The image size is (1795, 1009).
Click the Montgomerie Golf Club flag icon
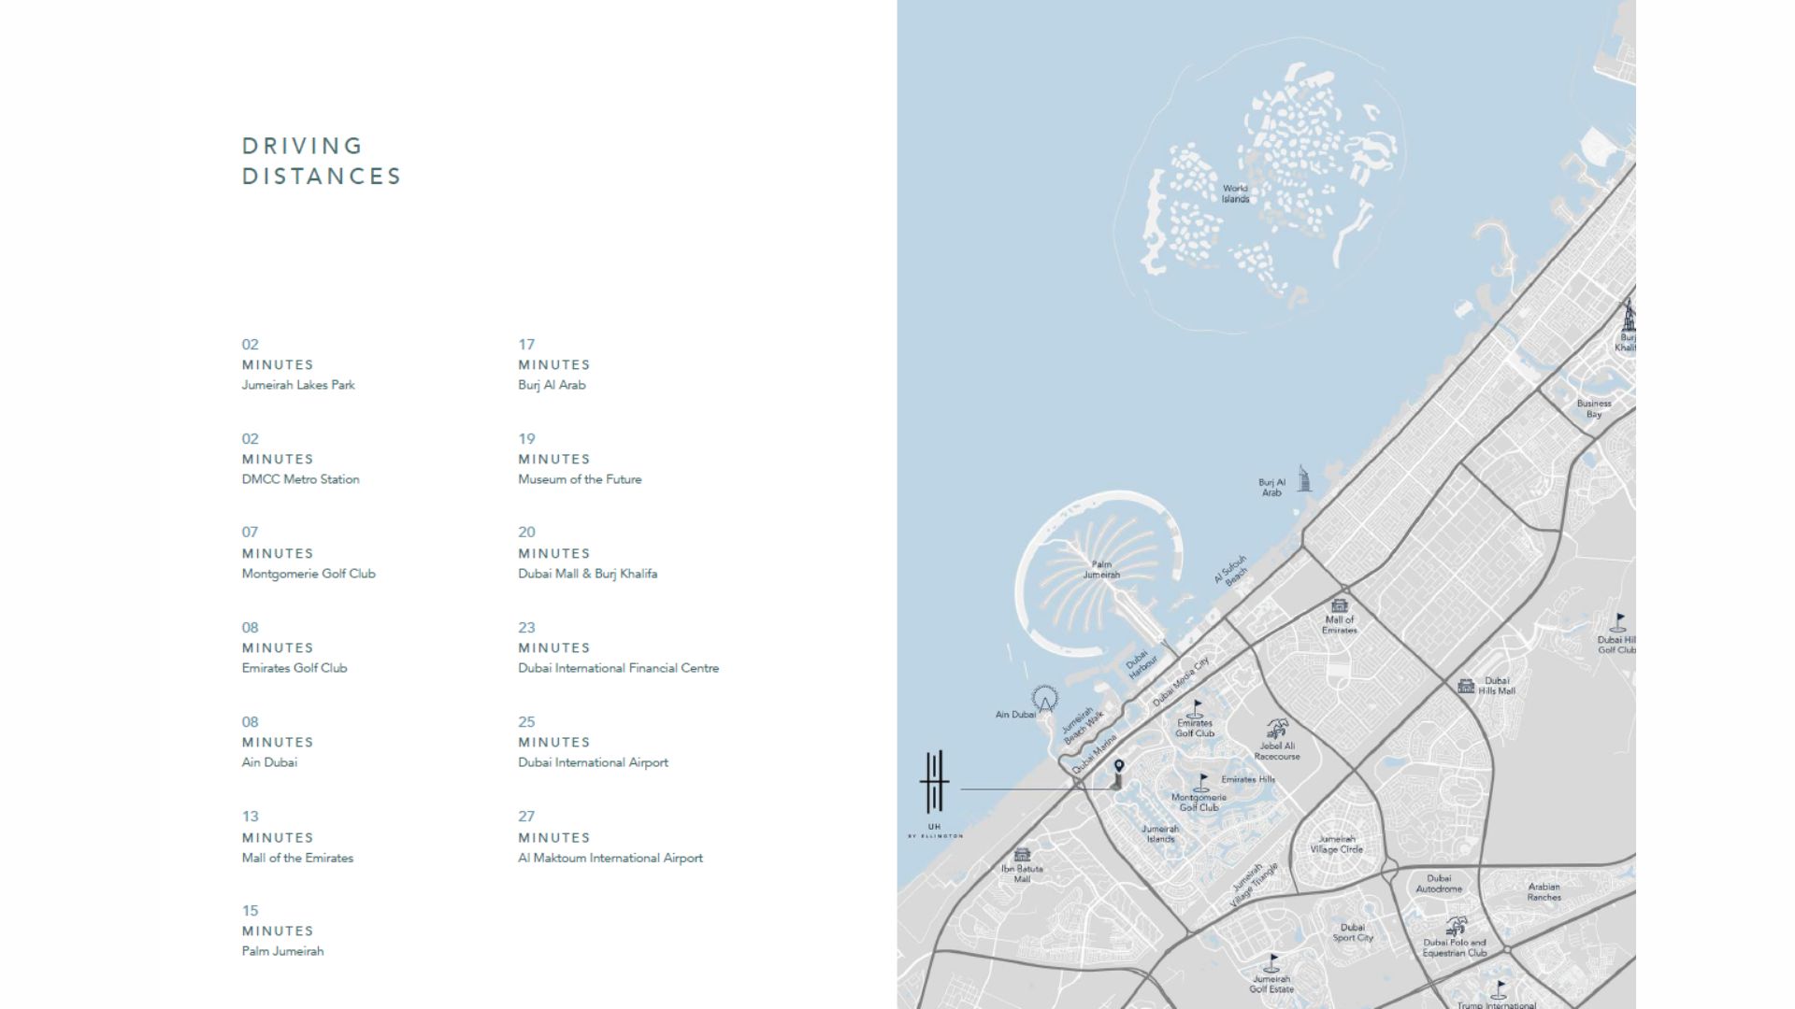tap(1202, 782)
